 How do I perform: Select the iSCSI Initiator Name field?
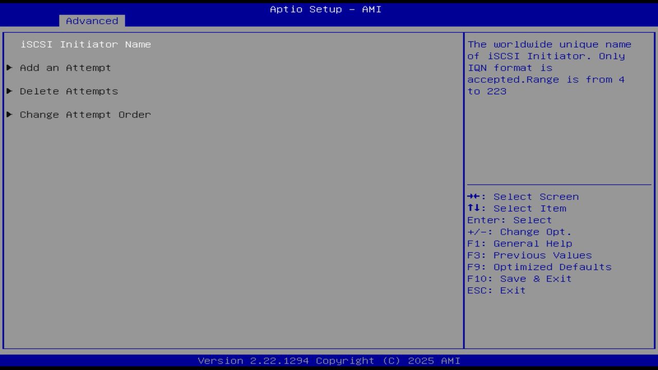pos(85,44)
